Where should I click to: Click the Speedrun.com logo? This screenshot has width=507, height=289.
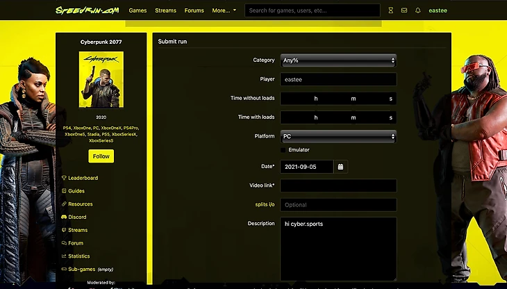[87, 10]
